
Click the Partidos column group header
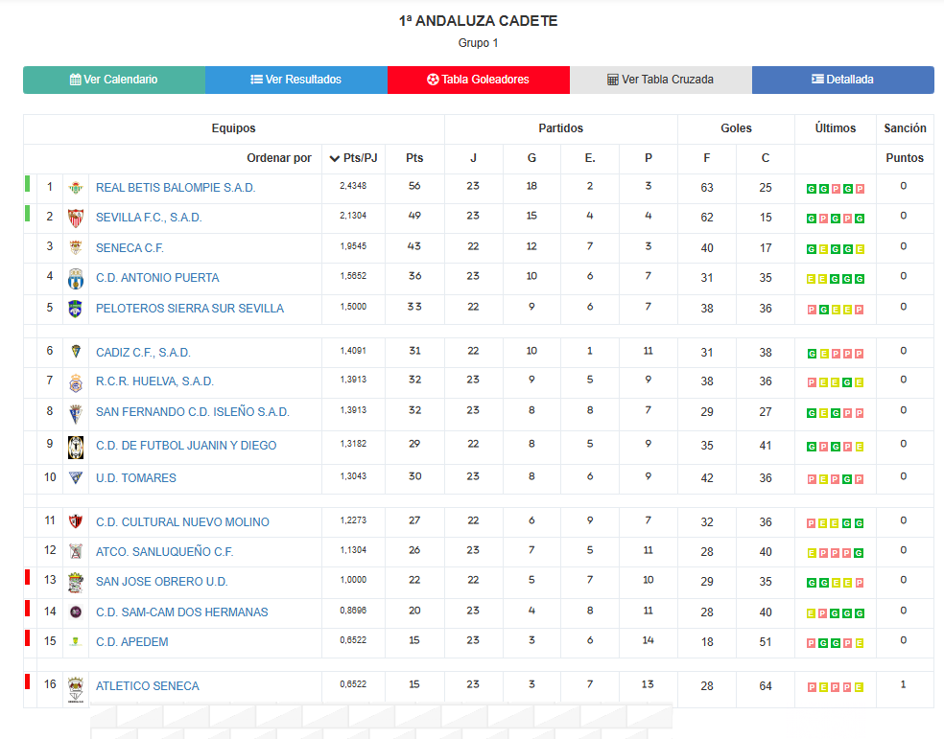point(560,128)
